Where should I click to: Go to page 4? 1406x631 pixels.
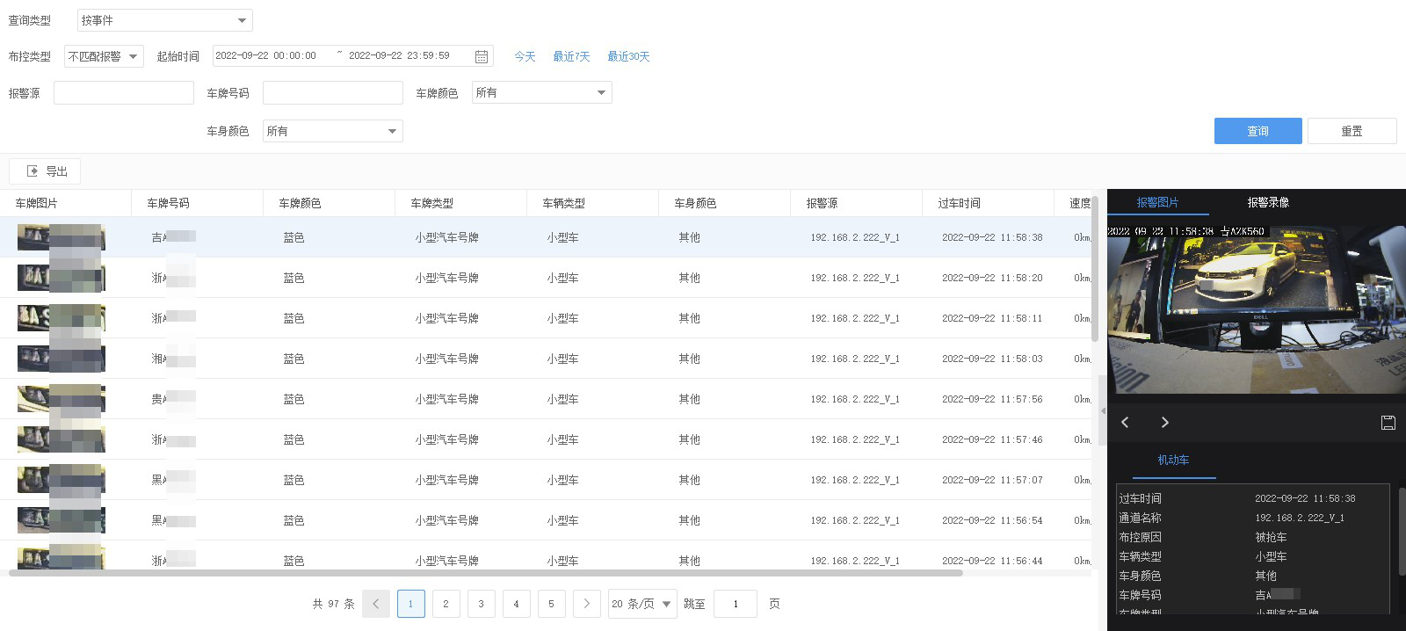click(517, 604)
